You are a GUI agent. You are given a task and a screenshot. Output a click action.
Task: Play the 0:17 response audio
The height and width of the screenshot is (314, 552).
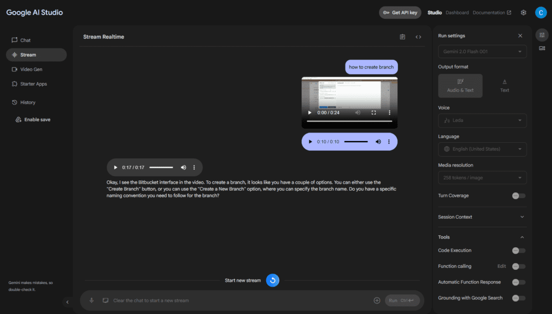click(115, 168)
